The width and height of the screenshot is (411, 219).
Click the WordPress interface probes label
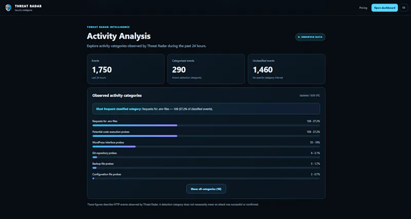point(108,142)
